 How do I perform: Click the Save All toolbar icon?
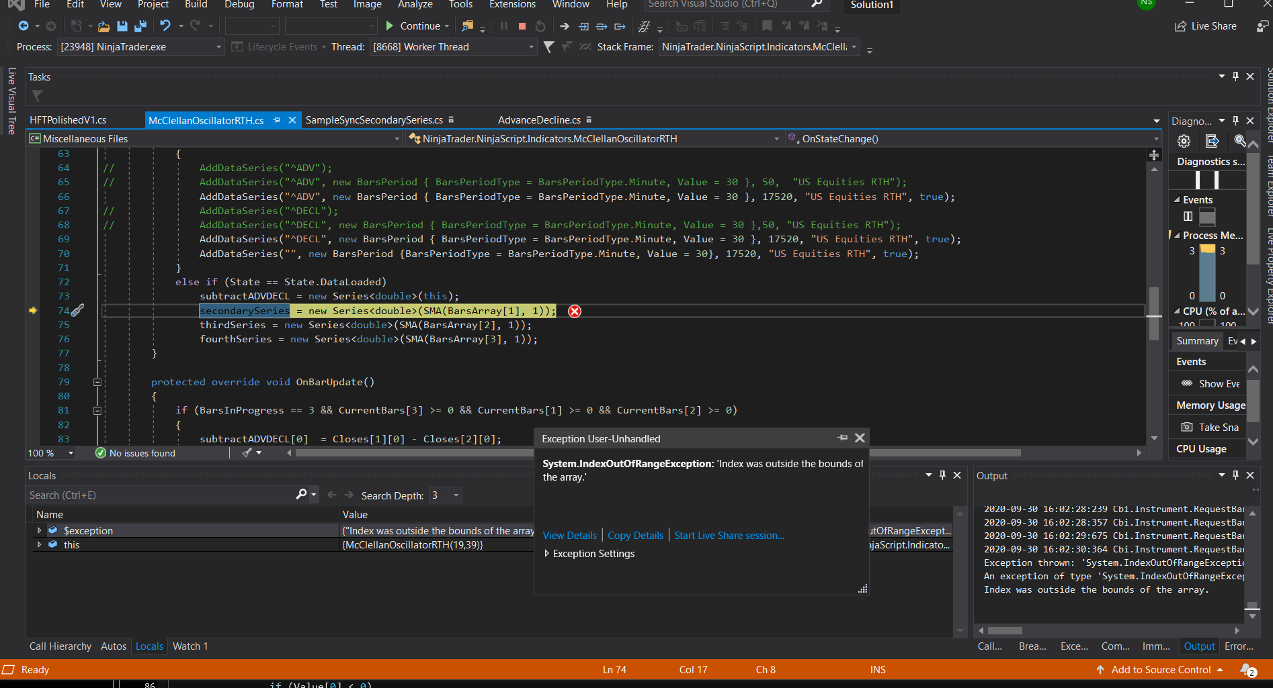point(140,26)
